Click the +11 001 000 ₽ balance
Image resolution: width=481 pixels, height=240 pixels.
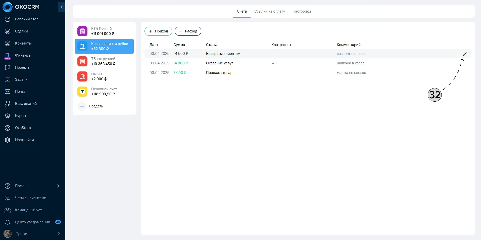coord(103,34)
